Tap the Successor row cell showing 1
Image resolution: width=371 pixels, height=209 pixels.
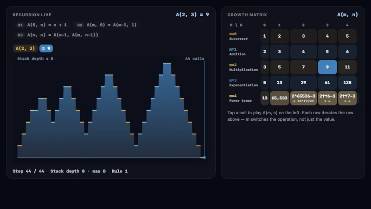264,36
